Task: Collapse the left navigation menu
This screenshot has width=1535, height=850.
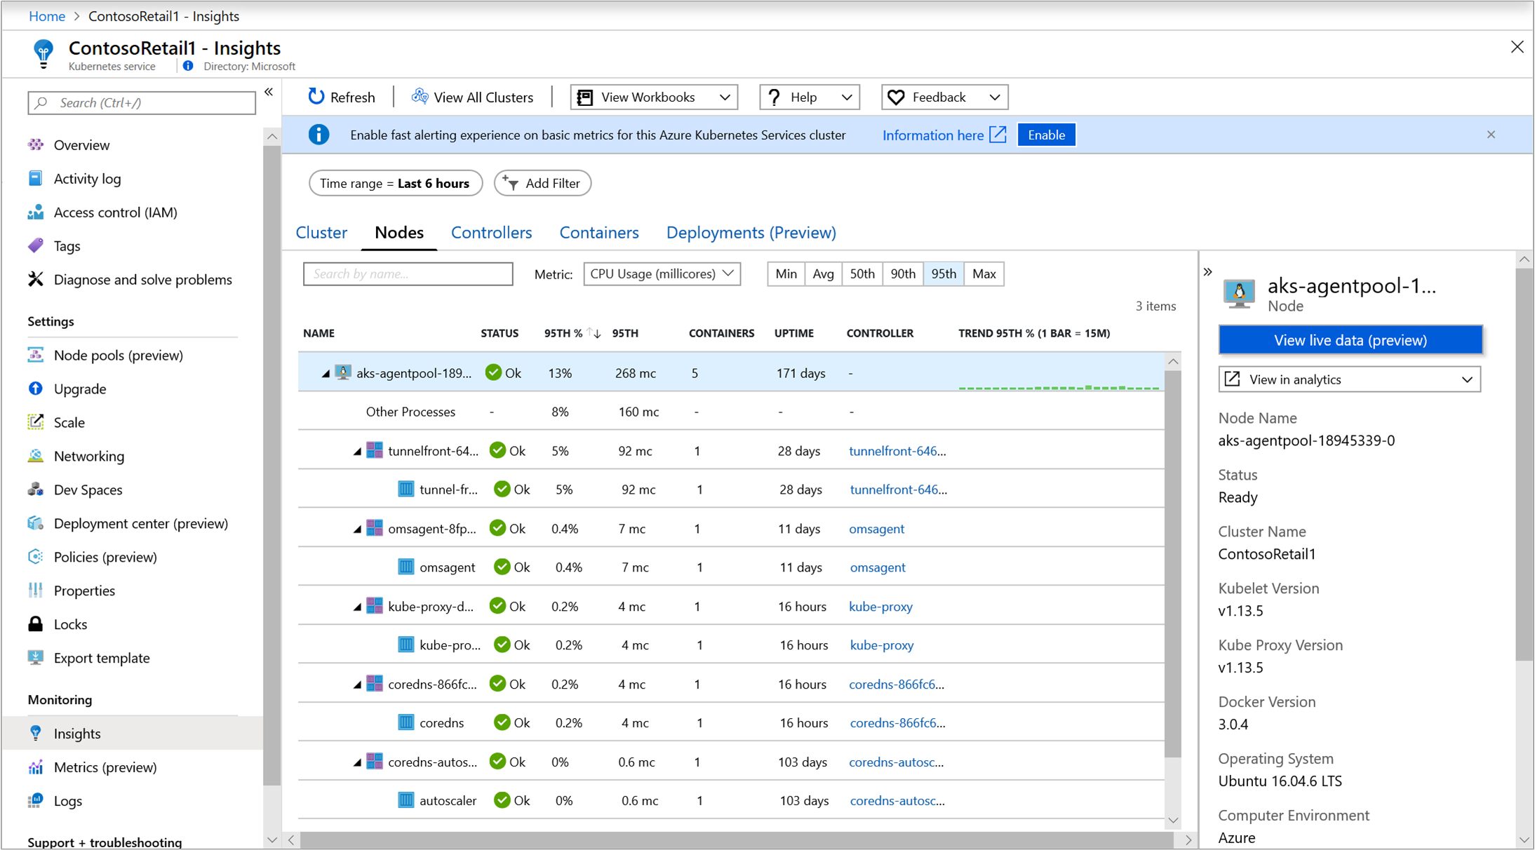Action: pos(269,92)
